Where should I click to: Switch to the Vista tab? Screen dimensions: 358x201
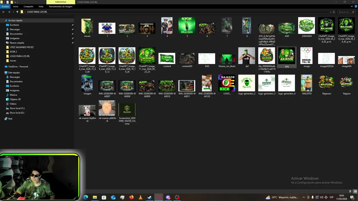tap(41, 6)
